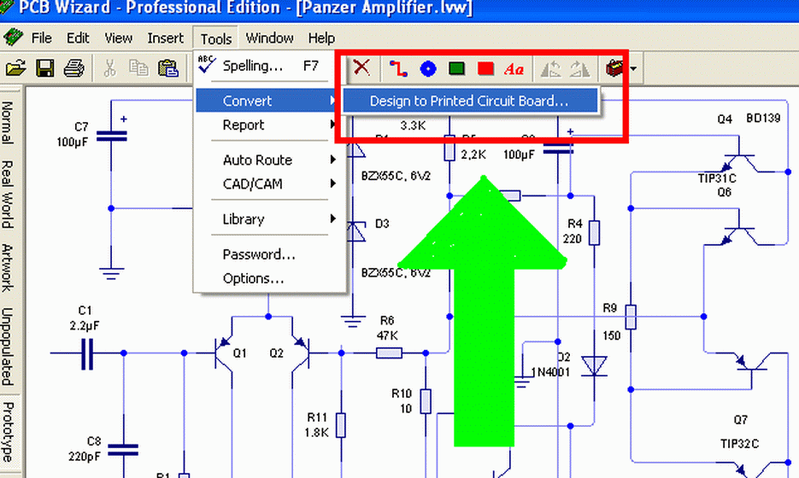Paste clipboard with the Paste icon
799x478 pixels.
pyautogui.click(x=167, y=68)
